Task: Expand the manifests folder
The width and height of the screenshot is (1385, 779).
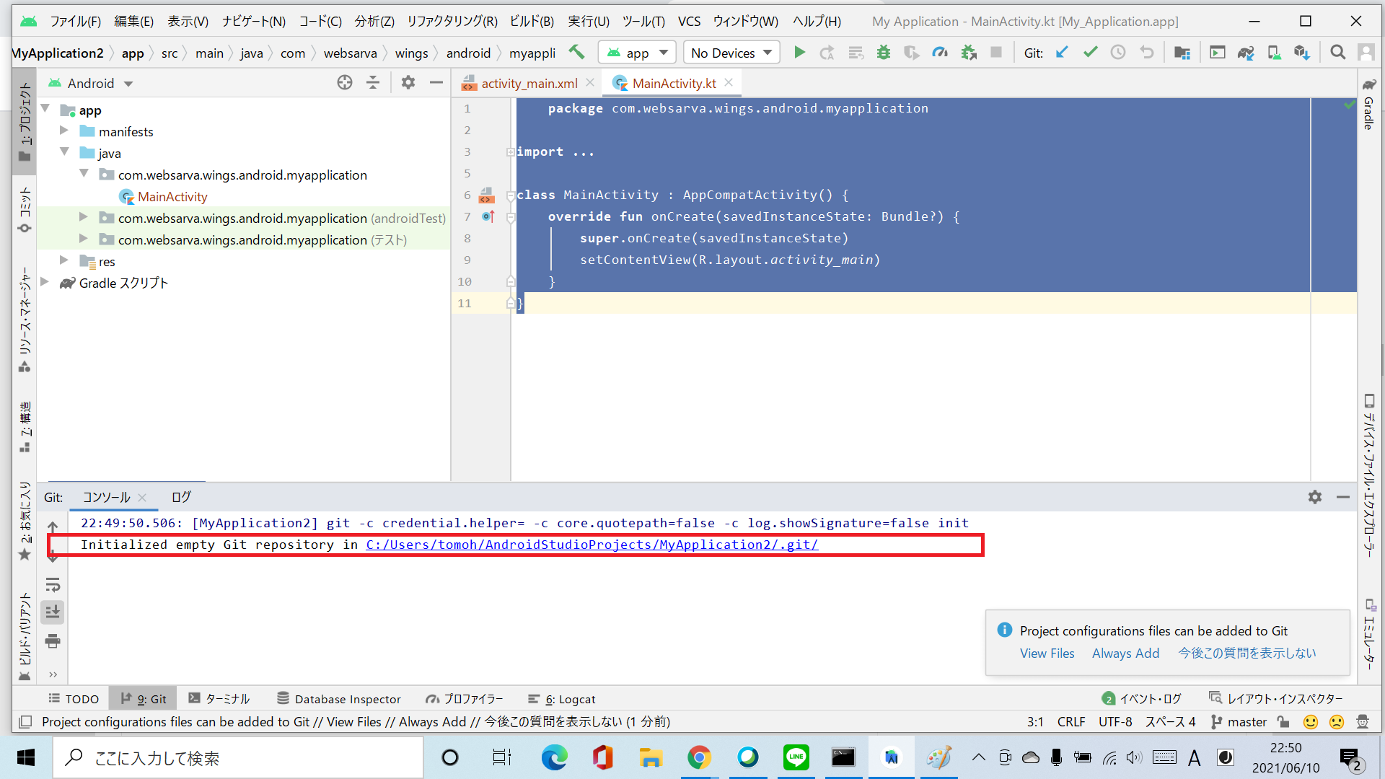Action: [x=64, y=131]
